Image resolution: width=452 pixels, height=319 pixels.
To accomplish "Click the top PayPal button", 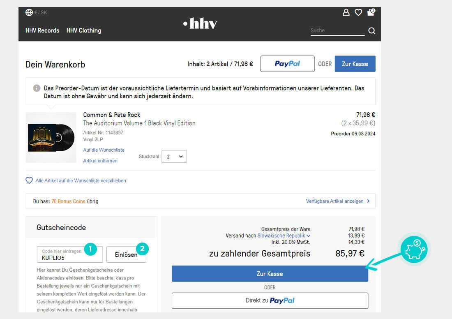I will (287, 64).
